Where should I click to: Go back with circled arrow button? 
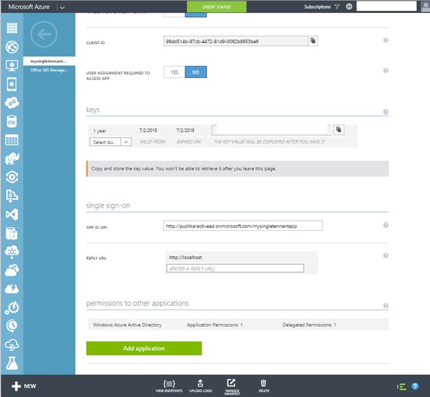(44, 34)
